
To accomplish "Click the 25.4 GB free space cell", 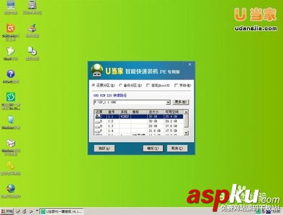I will 173,117.
